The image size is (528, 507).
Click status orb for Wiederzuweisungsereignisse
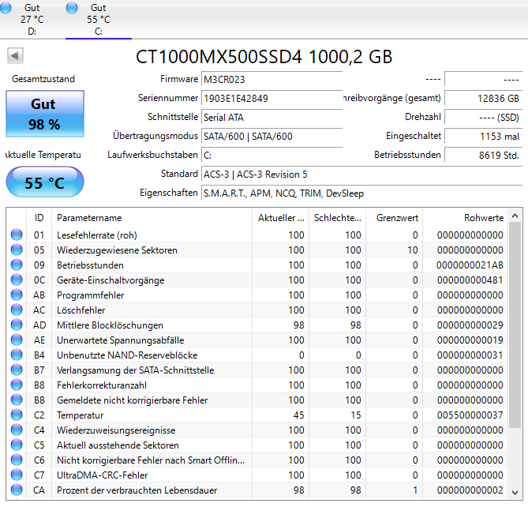[x=17, y=430]
